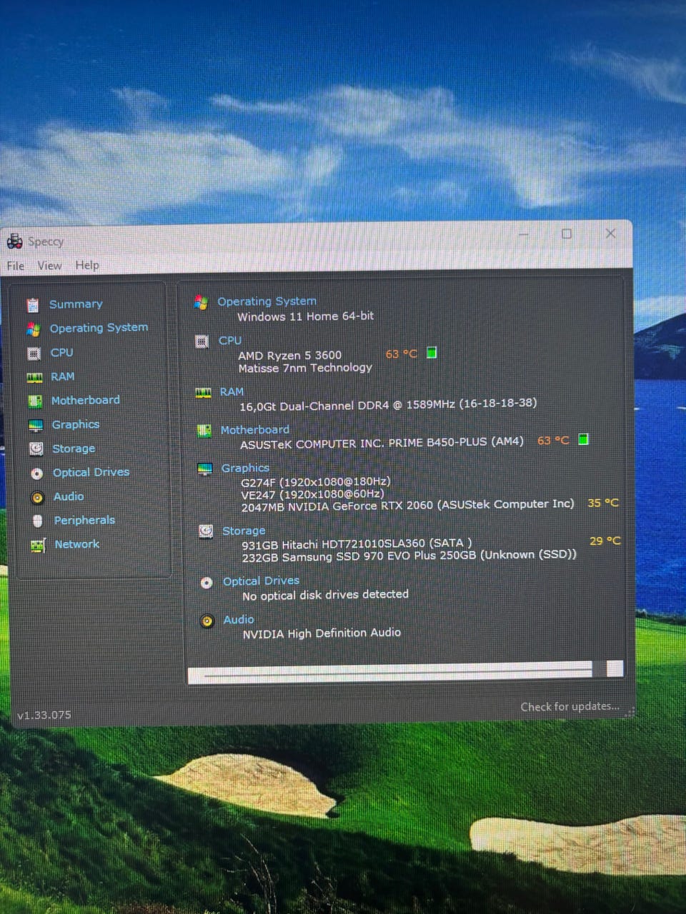Click the green temperature indicator beside CPU

(x=432, y=353)
